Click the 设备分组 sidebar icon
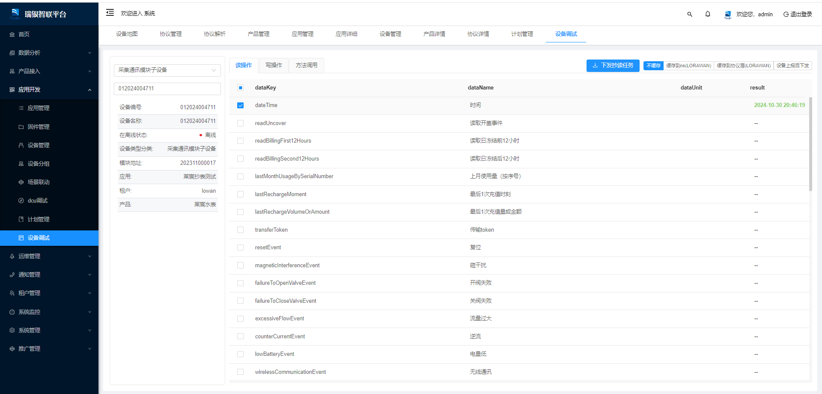The height and width of the screenshot is (394, 822). pyautogui.click(x=21, y=164)
